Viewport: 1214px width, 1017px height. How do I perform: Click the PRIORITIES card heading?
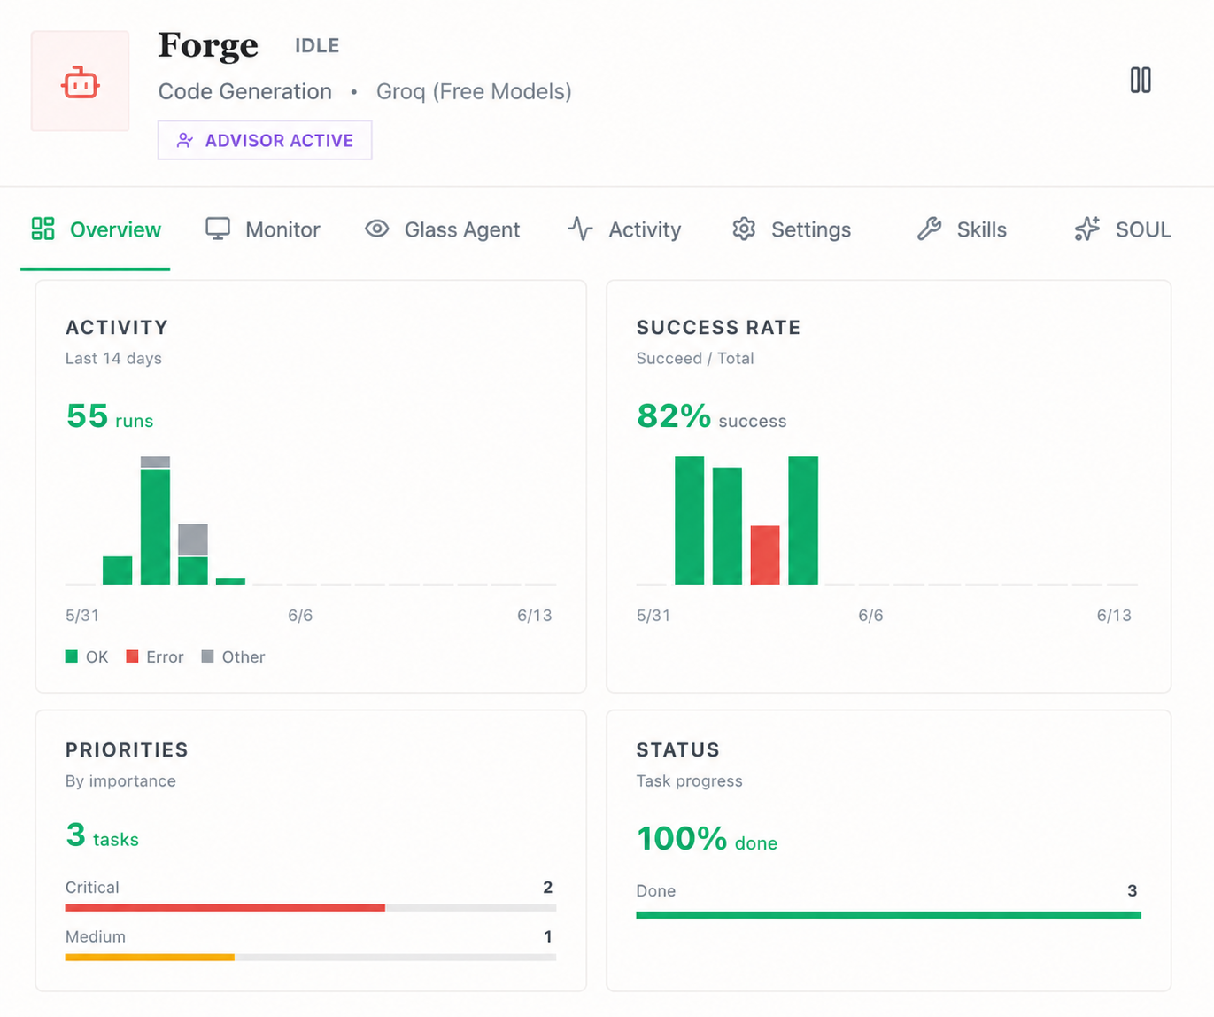coord(127,749)
